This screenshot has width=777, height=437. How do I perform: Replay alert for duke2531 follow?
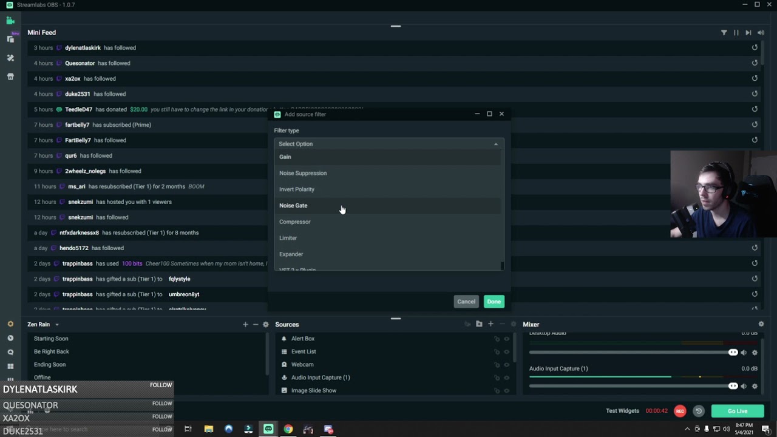tap(755, 93)
